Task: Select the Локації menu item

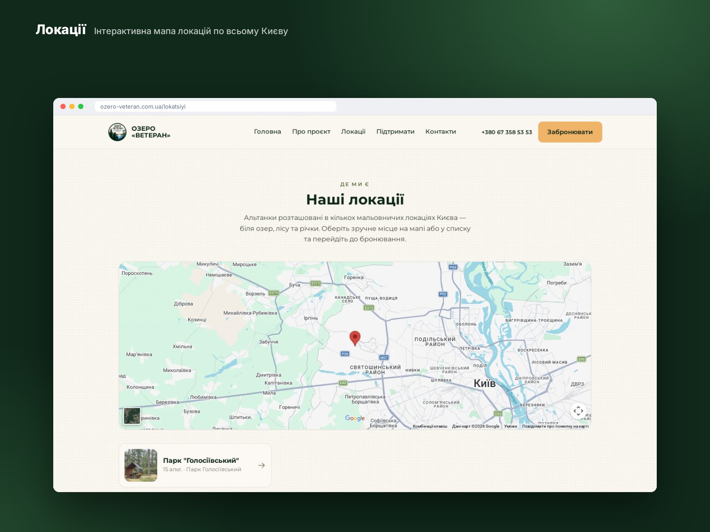Action: (x=353, y=132)
